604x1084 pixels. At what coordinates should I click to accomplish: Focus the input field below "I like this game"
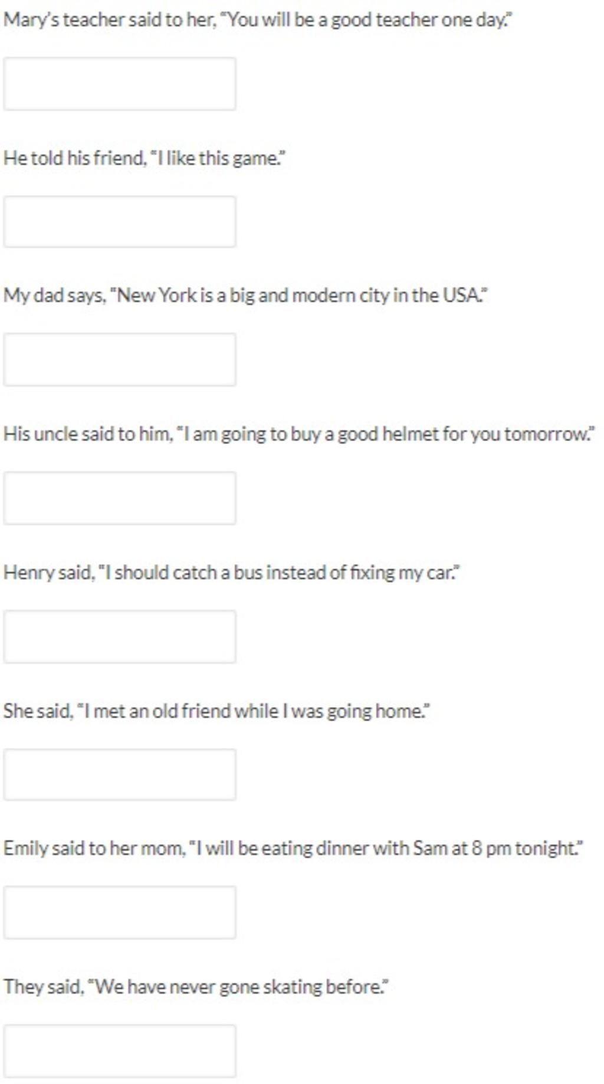pos(120,222)
